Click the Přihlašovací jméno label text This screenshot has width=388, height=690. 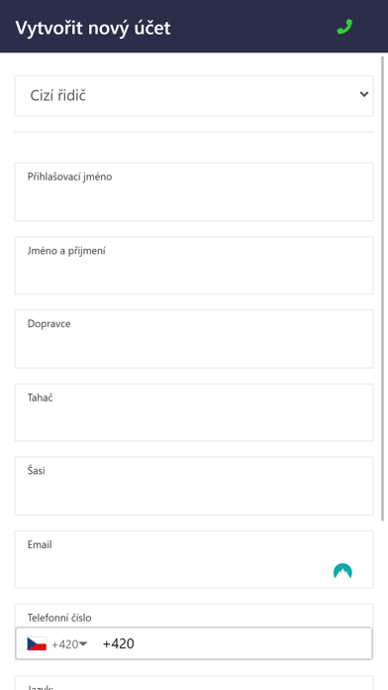click(x=69, y=176)
